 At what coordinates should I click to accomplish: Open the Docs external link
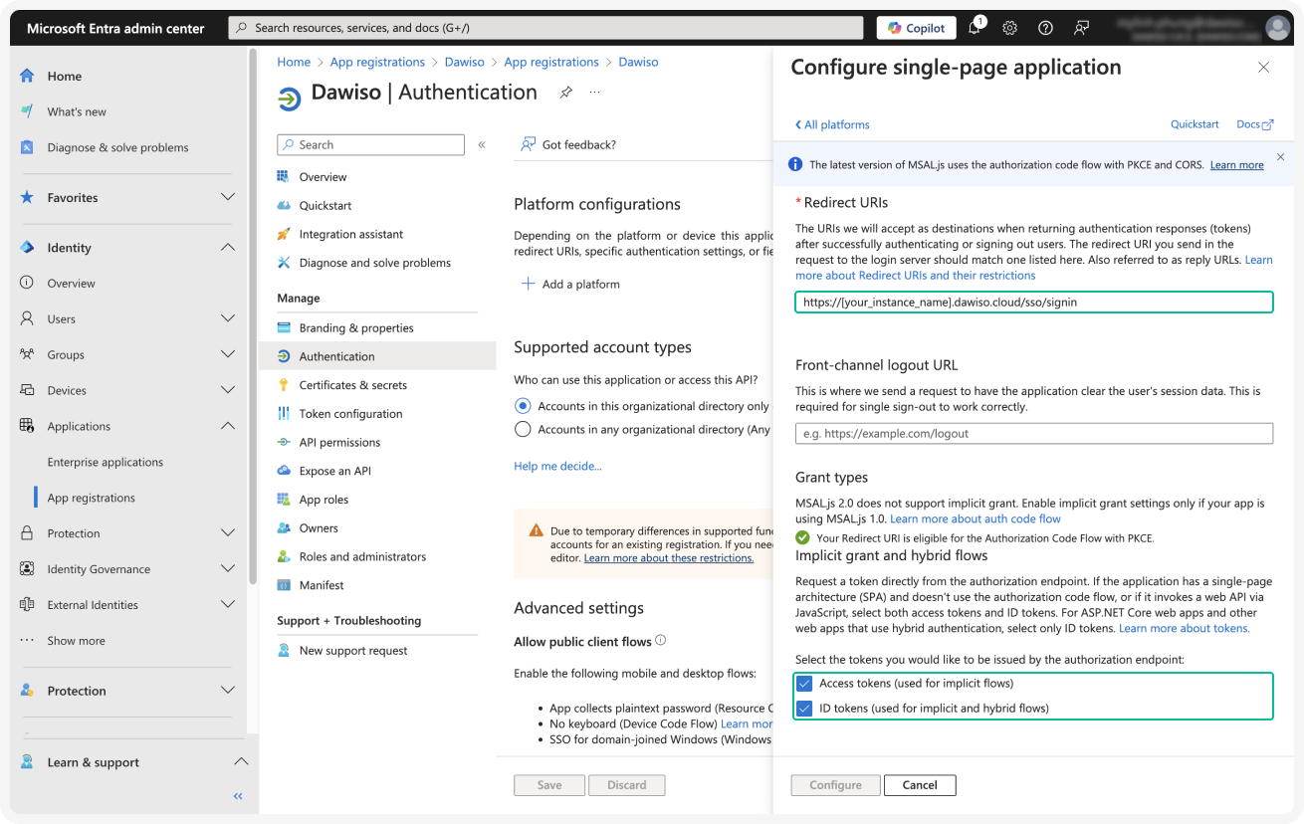(x=1254, y=124)
